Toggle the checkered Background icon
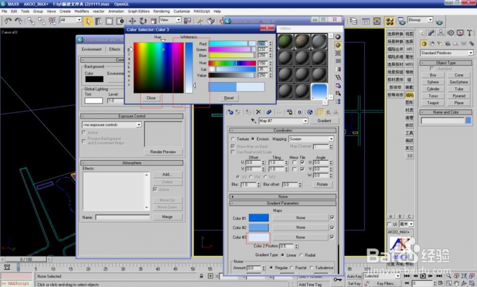 click(x=338, y=53)
